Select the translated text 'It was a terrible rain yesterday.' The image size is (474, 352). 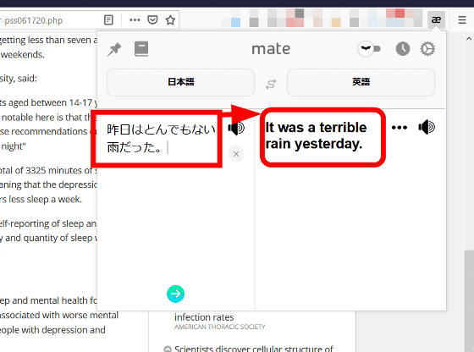tap(316, 135)
